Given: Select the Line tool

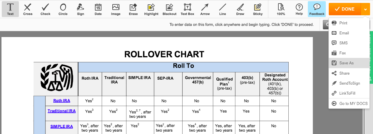Looking at the screenshot, I should 223,9.
